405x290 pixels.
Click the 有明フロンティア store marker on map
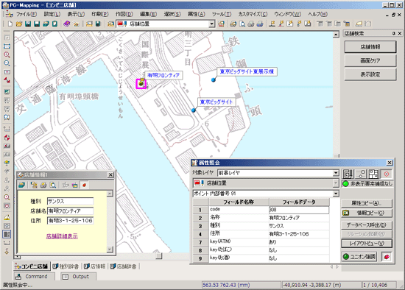[141, 83]
